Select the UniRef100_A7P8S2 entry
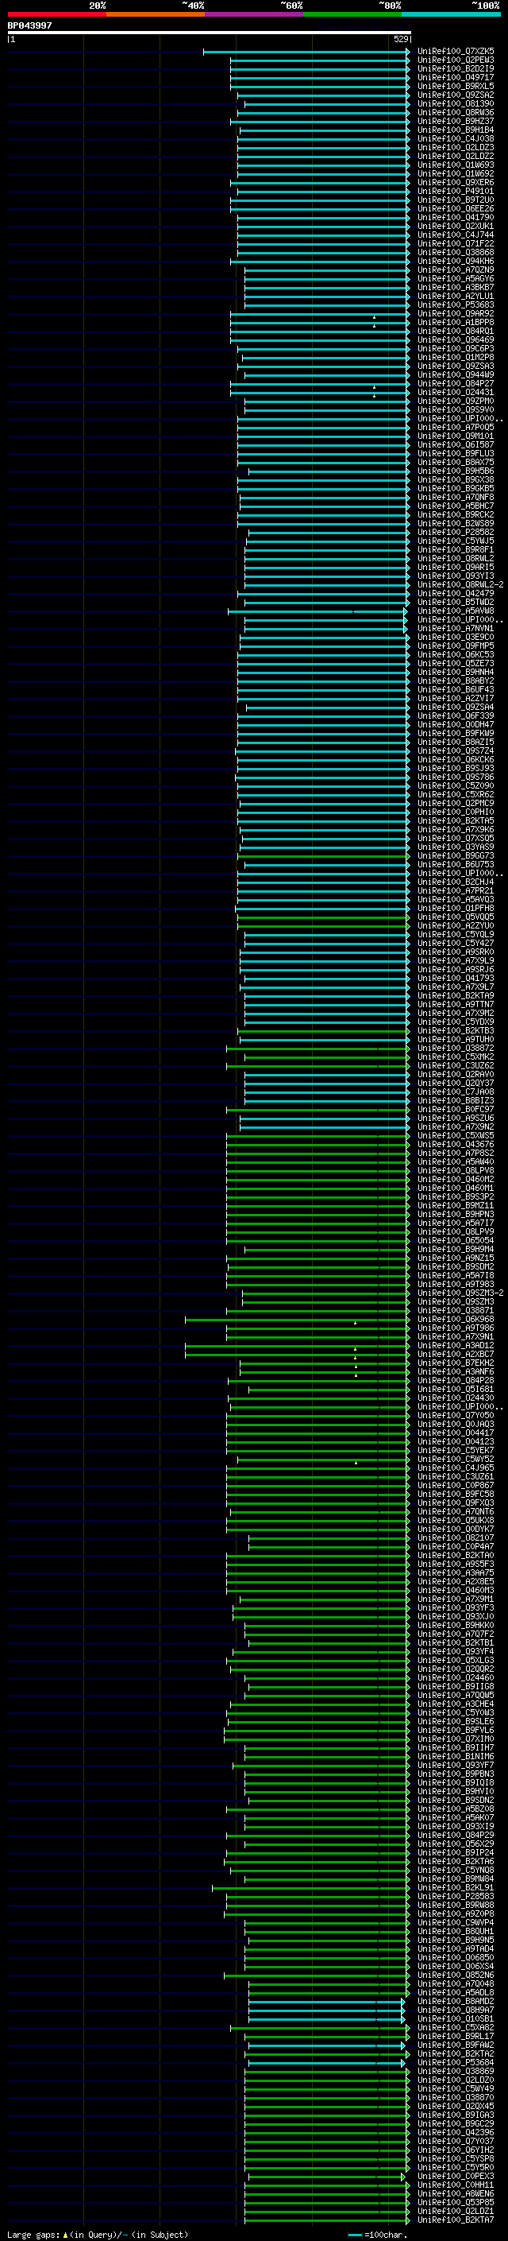Viewport: 508px width, 2241px height. pos(455,1153)
